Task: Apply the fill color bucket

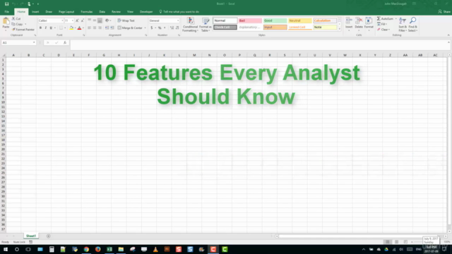Action: point(71,28)
